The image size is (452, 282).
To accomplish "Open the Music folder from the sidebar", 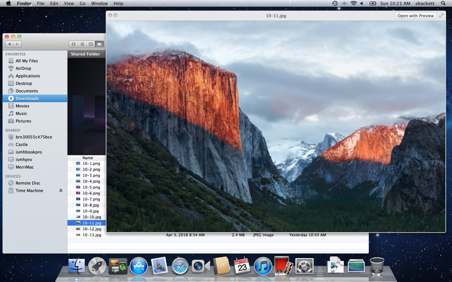I will click(21, 113).
